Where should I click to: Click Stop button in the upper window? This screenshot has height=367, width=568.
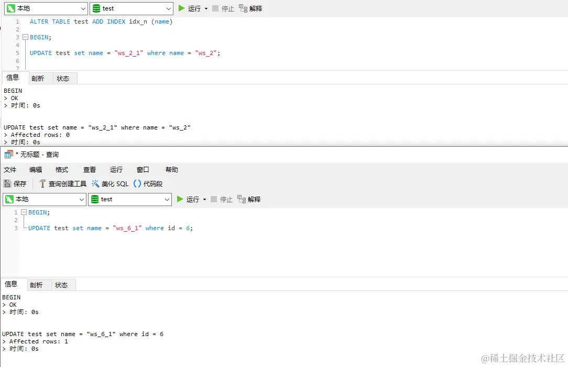pos(223,8)
